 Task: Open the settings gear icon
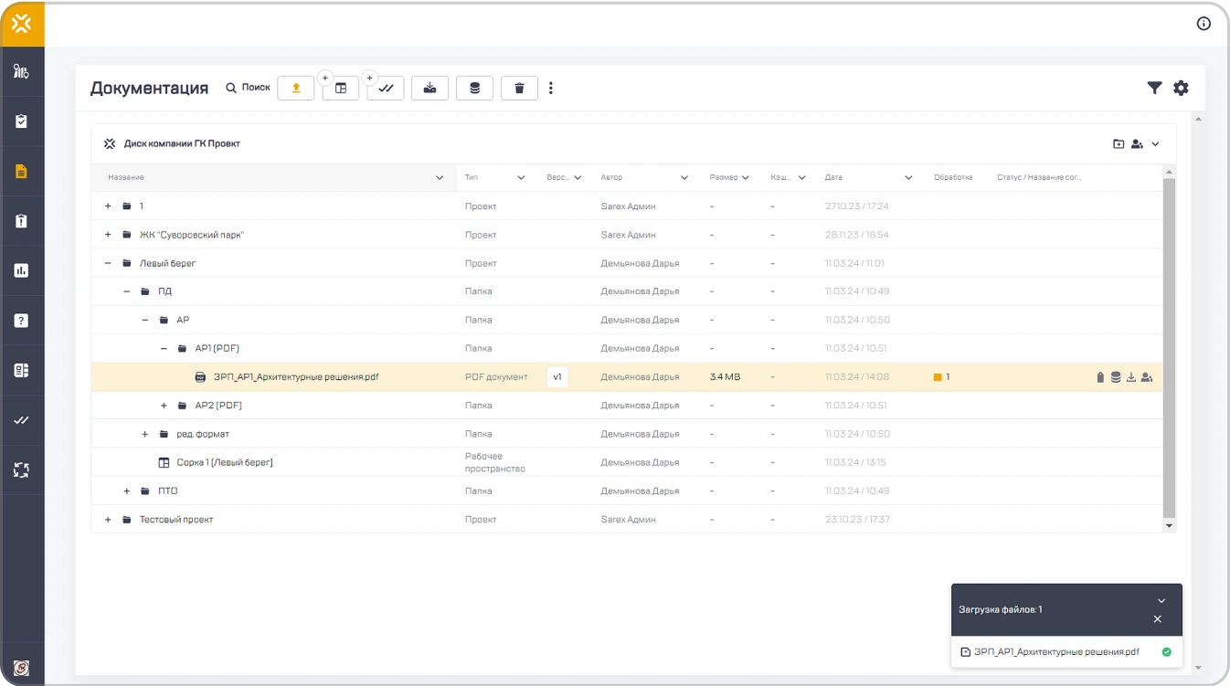(1181, 88)
